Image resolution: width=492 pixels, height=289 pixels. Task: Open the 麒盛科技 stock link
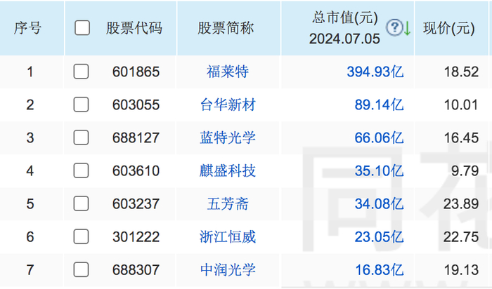pos(228,170)
